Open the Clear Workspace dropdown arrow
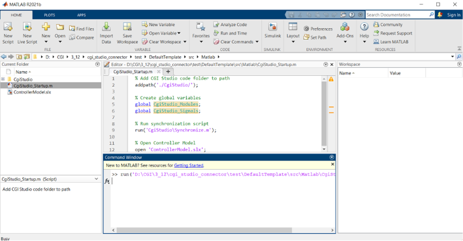463x241 pixels. (185, 42)
